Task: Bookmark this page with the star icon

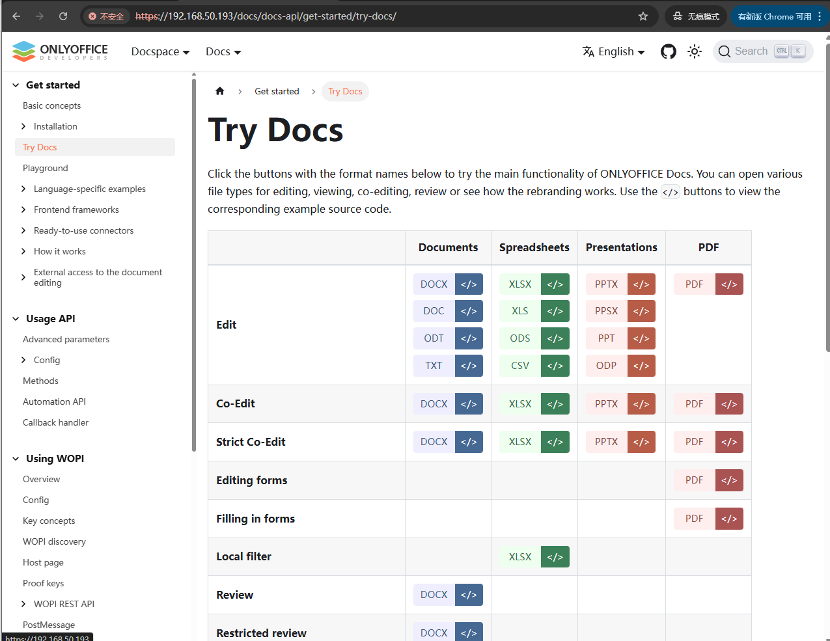Action: [x=643, y=16]
